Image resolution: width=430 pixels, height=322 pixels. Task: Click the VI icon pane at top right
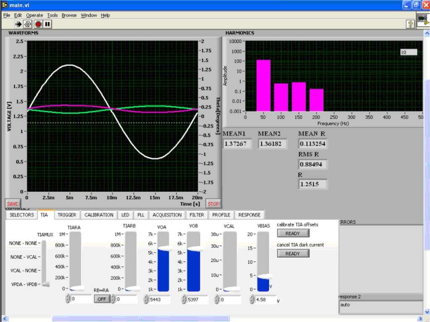click(x=423, y=20)
